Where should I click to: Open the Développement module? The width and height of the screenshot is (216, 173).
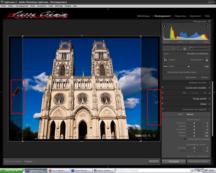click(x=162, y=16)
